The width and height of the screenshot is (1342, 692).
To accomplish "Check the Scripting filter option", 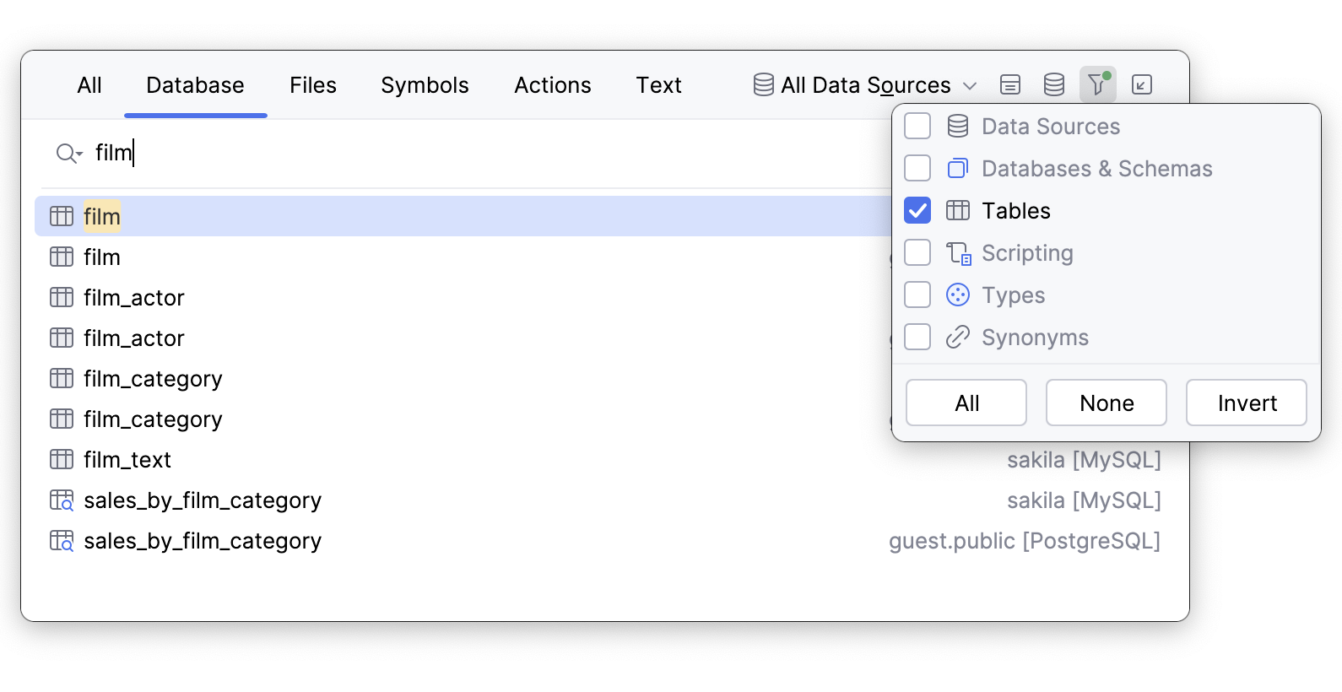I will coord(917,252).
